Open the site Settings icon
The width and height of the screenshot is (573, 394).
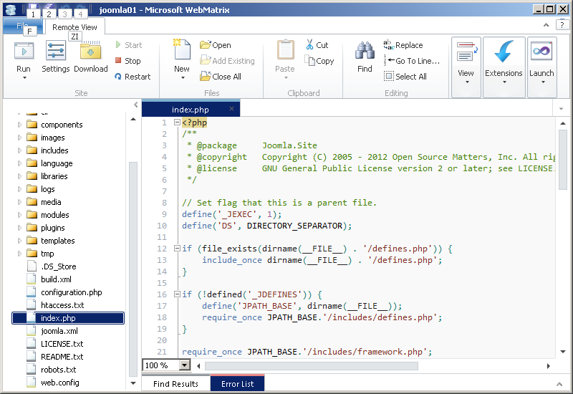coord(55,52)
